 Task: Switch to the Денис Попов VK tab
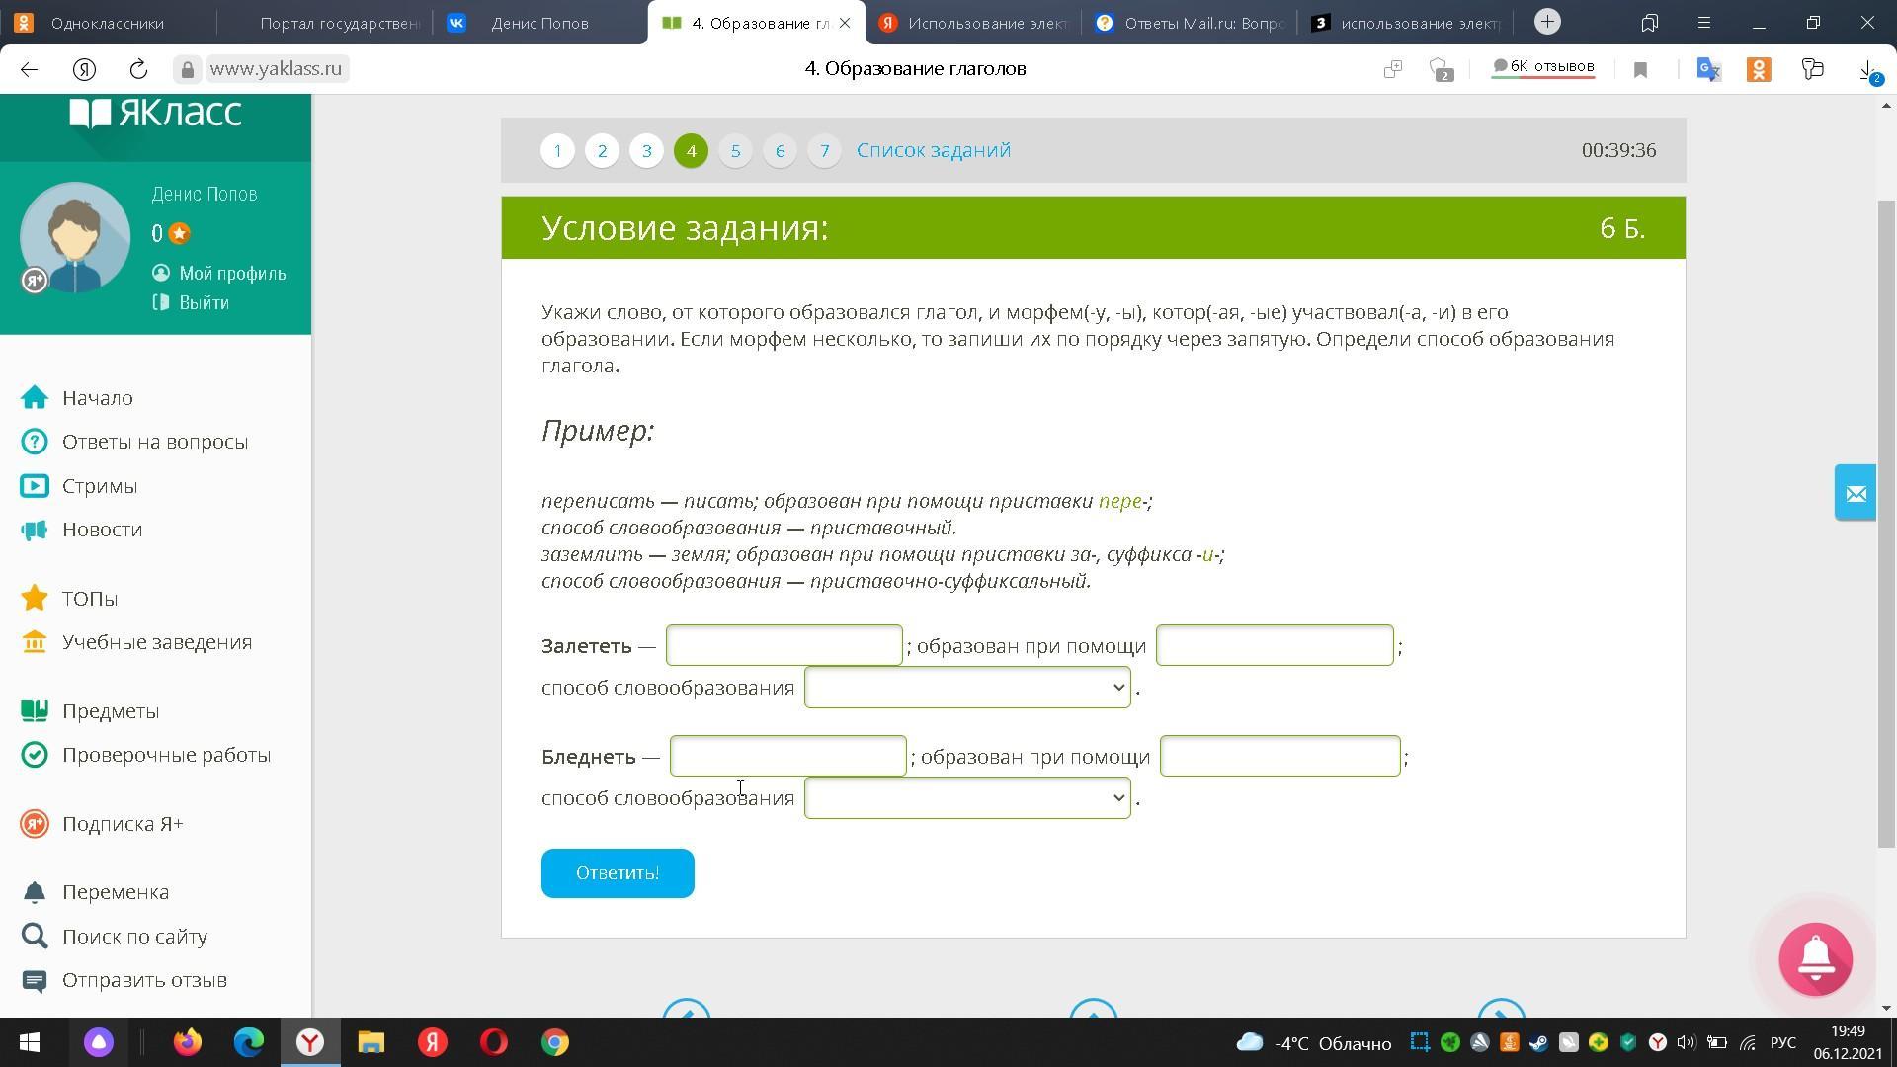[539, 23]
